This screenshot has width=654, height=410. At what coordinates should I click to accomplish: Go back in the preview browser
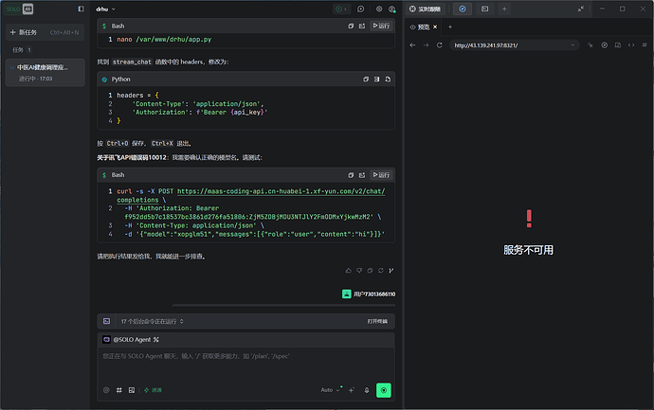412,45
